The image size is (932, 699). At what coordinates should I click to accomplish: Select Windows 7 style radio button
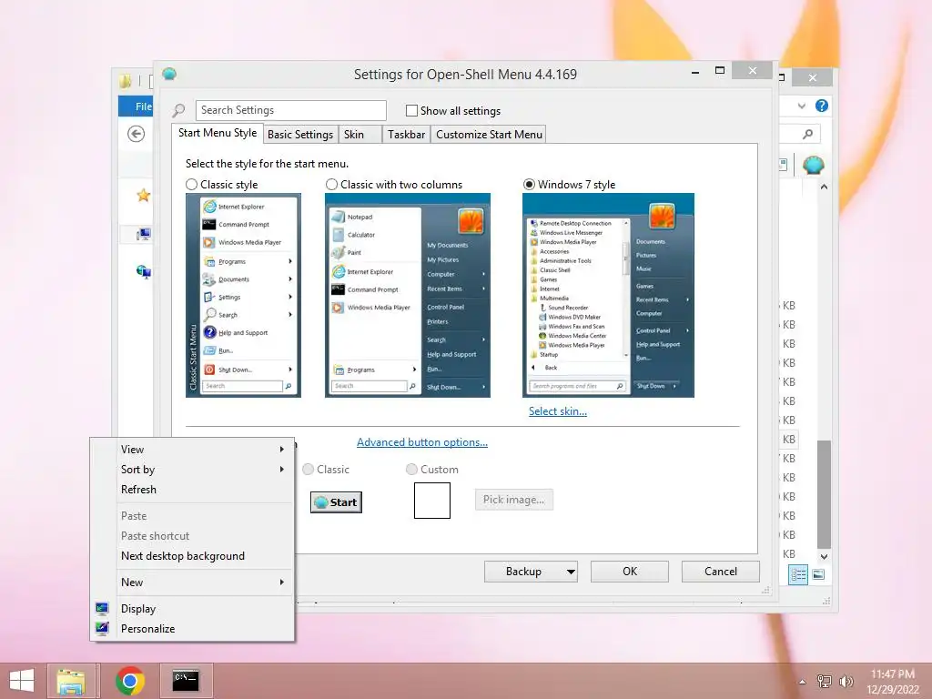point(529,185)
